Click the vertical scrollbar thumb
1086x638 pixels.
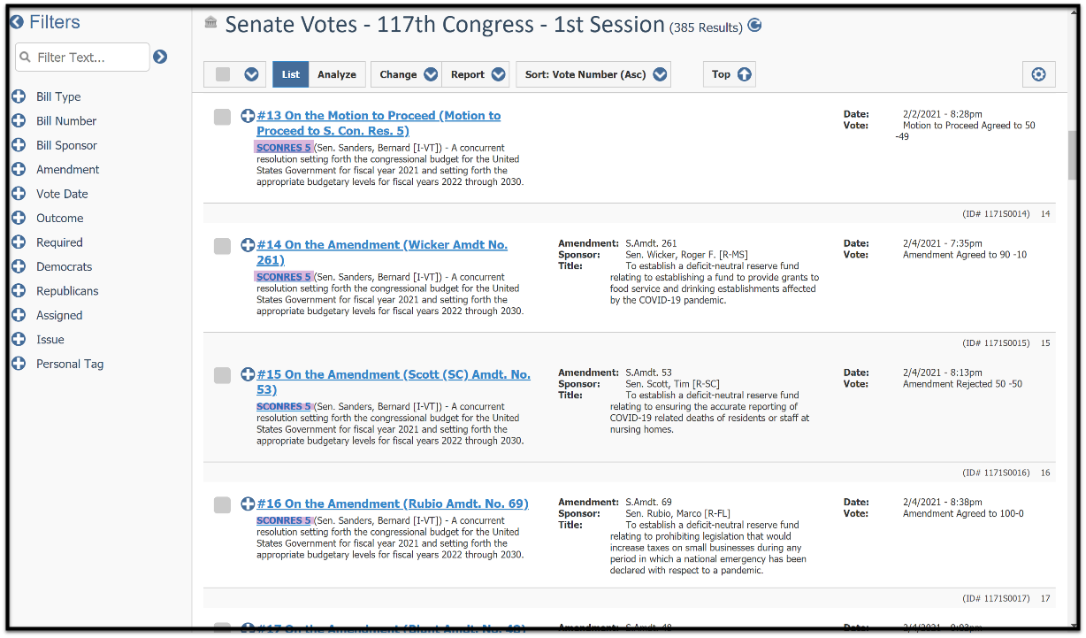tap(1073, 153)
